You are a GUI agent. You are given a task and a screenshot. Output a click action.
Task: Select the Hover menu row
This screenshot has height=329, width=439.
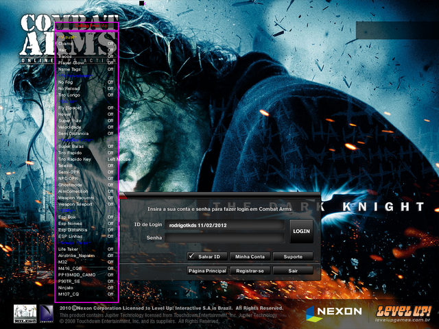point(86,114)
